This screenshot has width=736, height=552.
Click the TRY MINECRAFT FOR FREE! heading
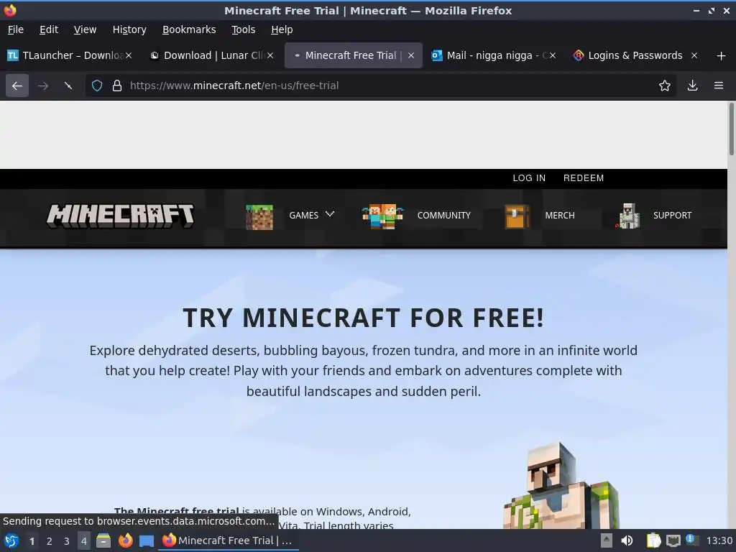pos(363,318)
